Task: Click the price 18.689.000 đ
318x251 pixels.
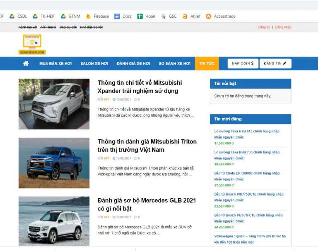Action: tap(224, 164)
